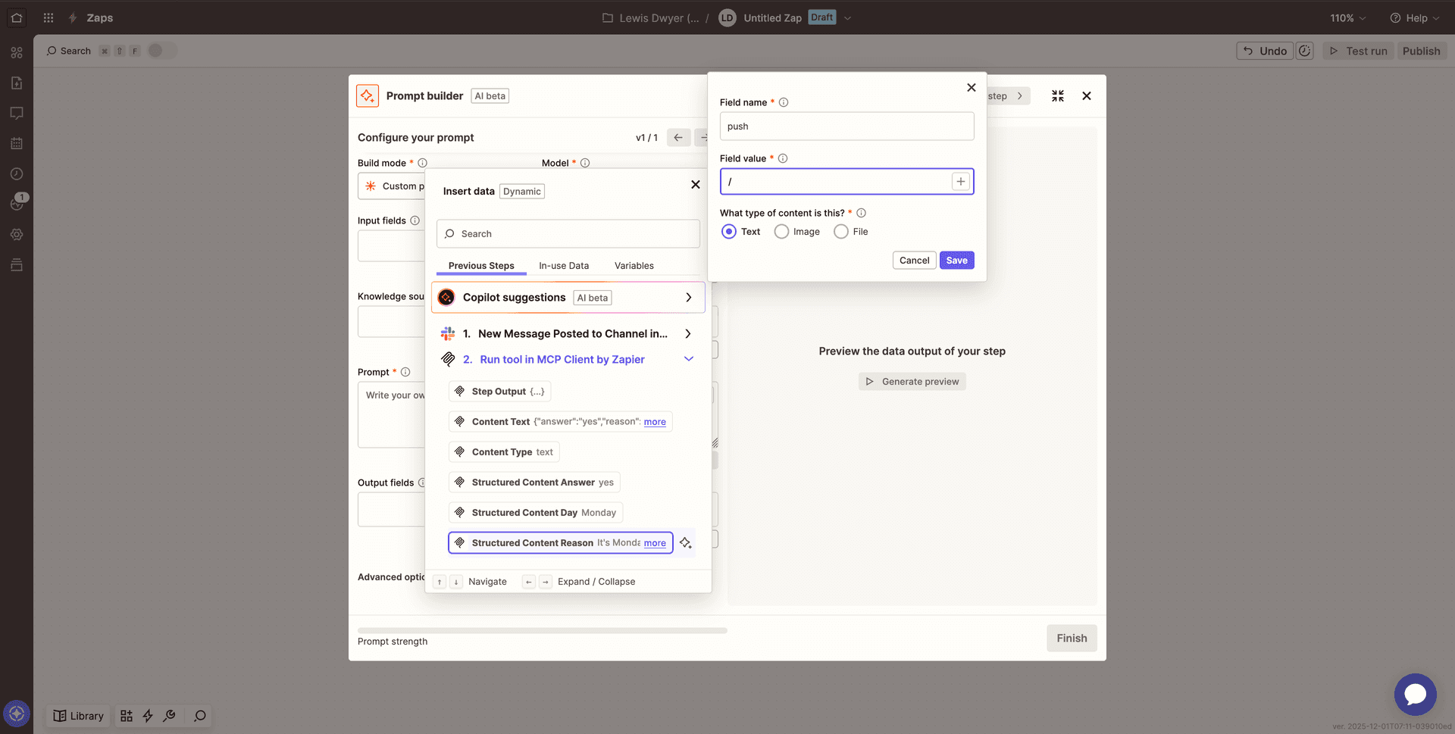The image size is (1455, 734).
Task: Open the support chat bubble
Action: click(1415, 694)
